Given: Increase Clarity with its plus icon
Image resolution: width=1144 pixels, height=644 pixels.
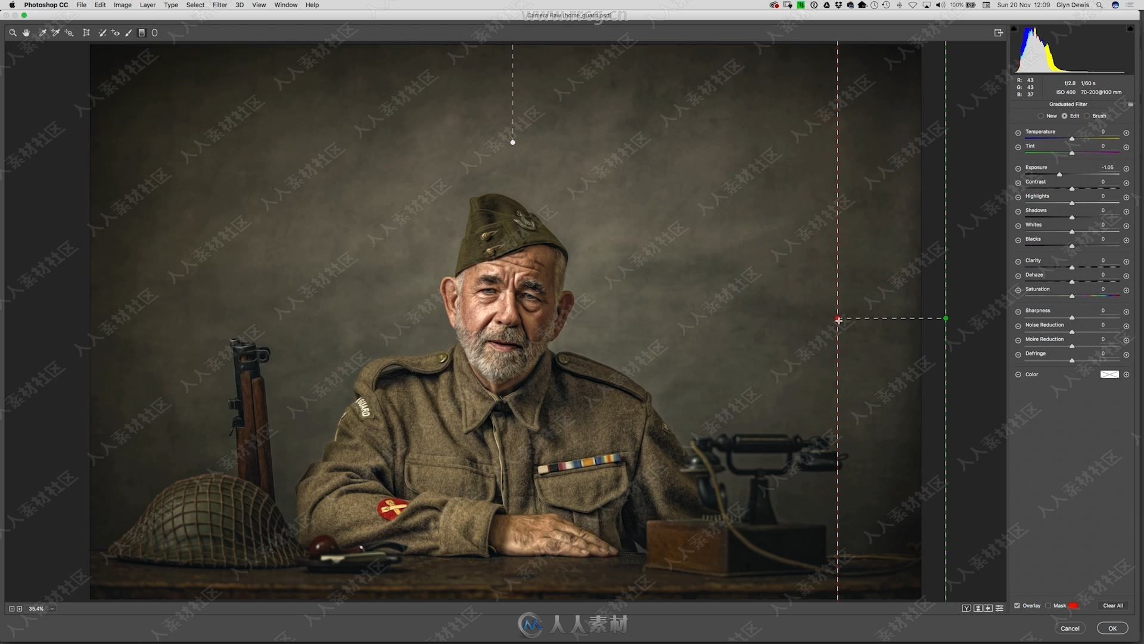Looking at the screenshot, I should click(x=1126, y=262).
